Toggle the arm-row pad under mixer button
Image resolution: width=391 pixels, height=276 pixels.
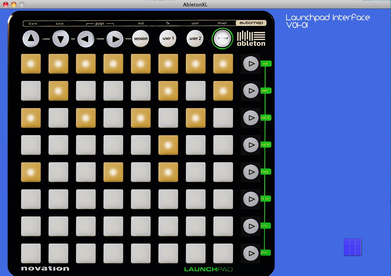[x=223, y=253]
